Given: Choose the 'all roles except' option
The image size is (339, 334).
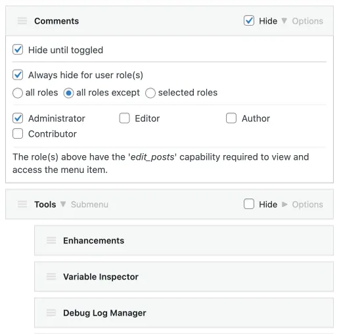Looking at the screenshot, I should [x=68, y=93].
